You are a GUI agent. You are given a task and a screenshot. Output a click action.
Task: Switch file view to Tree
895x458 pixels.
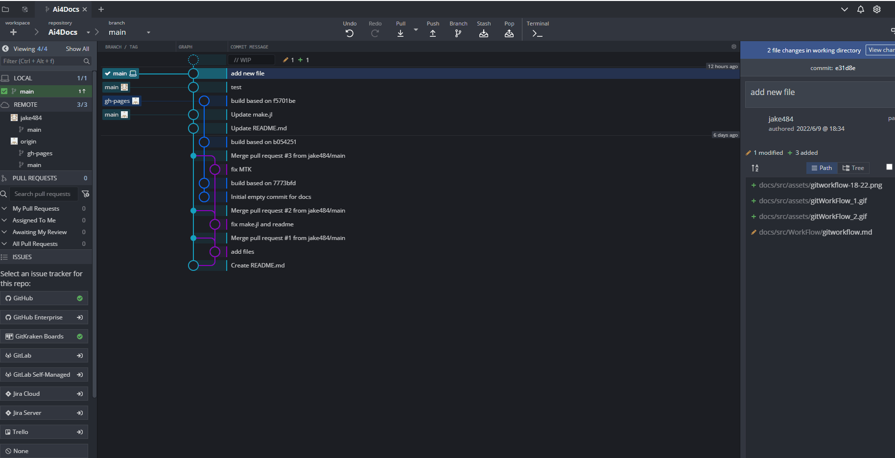[x=853, y=168]
